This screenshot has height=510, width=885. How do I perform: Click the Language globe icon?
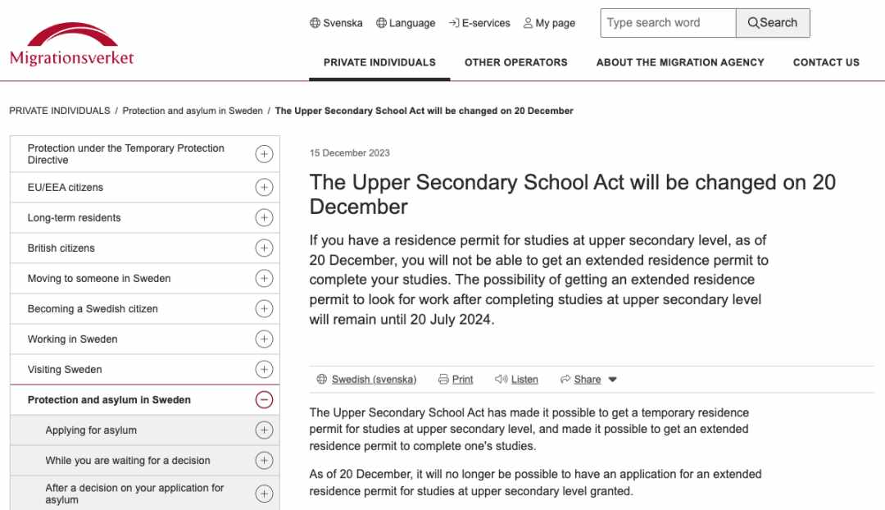[381, 23]
